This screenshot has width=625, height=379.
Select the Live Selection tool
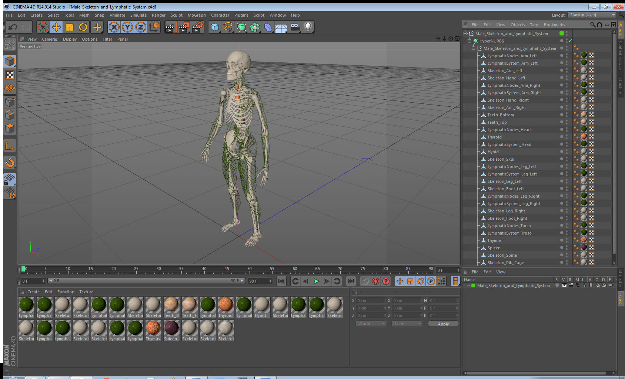pyautogui.click(x=43, y=27)
